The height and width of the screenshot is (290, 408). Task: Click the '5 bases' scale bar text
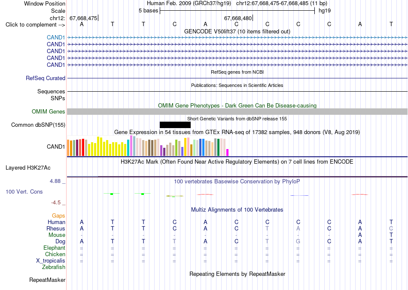pyautogui.click(x=148, y=11)
